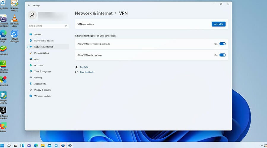Open Mail app from taskbar

[x=49, y=145]
